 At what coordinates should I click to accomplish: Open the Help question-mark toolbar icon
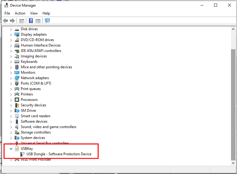point(31,21)
